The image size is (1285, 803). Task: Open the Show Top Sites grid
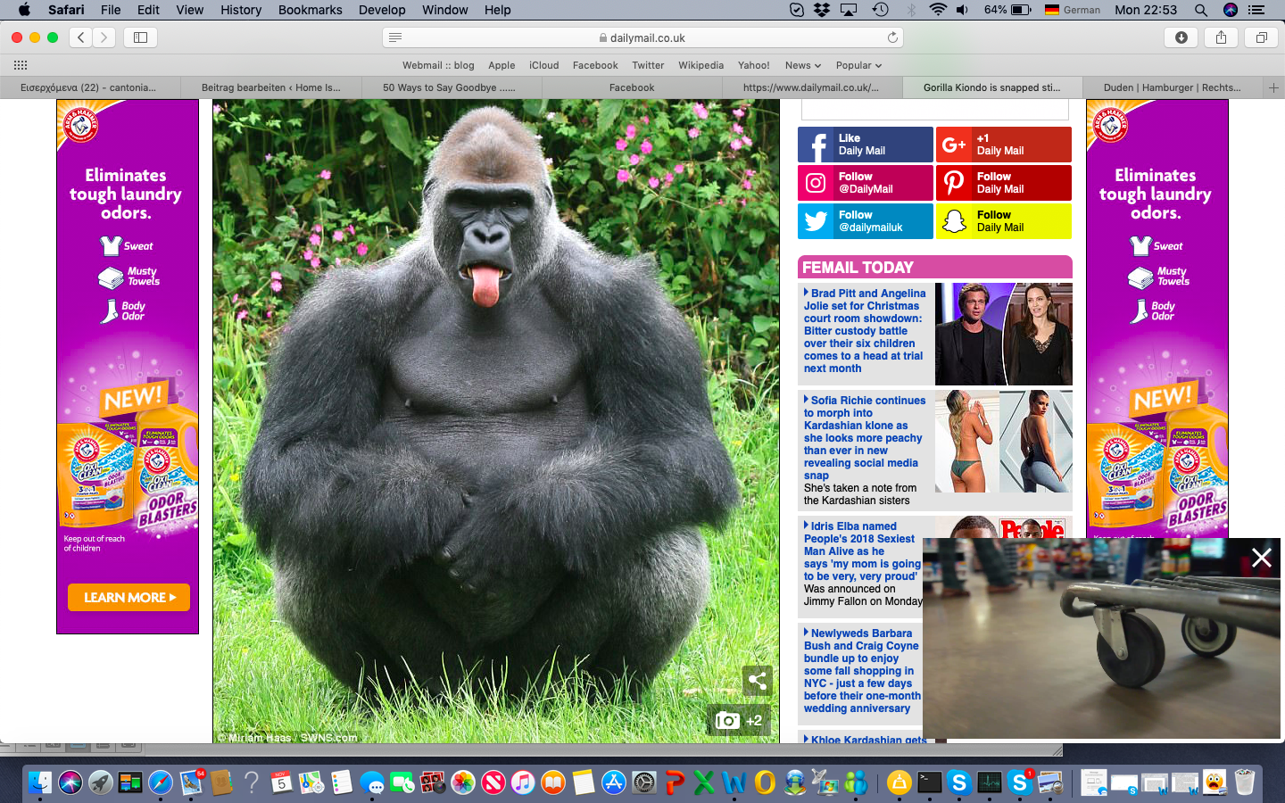pos(21,65)
